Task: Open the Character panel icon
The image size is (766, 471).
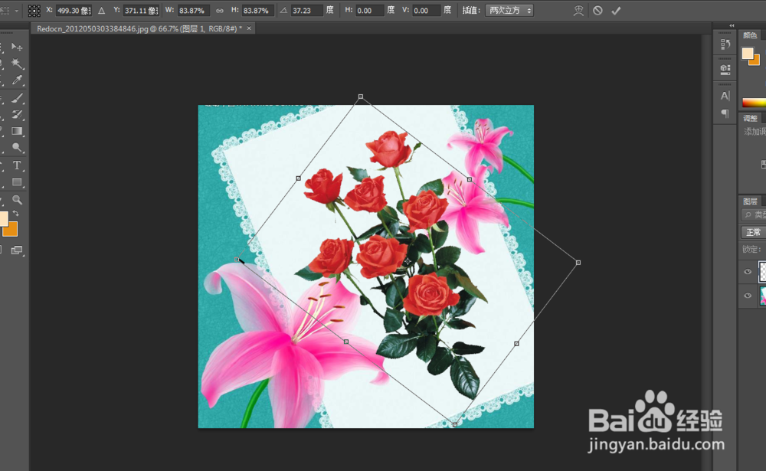Action: 725,96
